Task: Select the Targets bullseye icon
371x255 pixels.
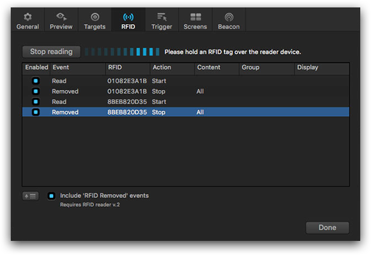Action: pos(95,17)
